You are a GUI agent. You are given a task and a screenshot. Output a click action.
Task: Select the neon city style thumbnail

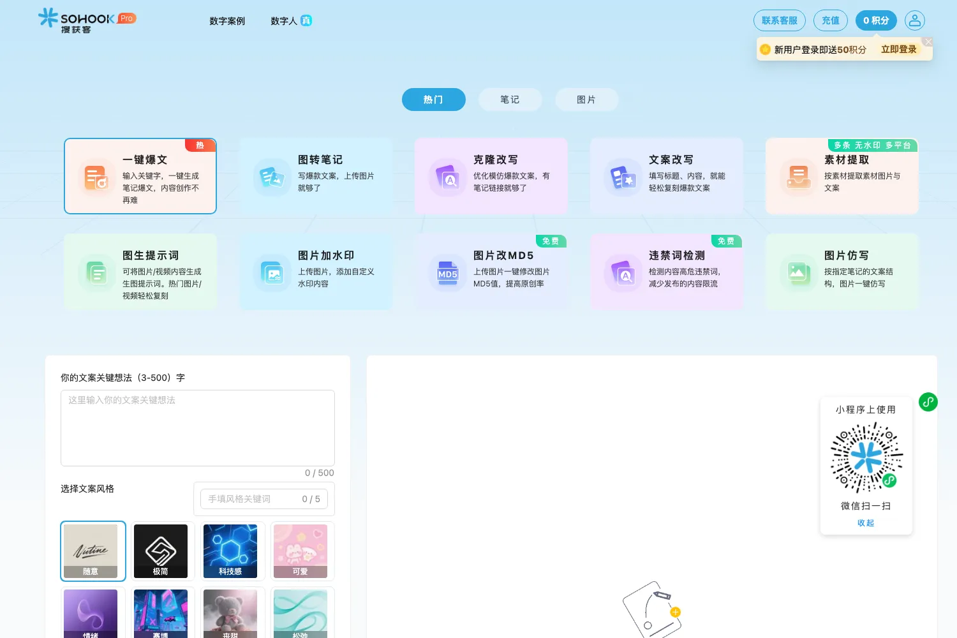tap(161, 614)
